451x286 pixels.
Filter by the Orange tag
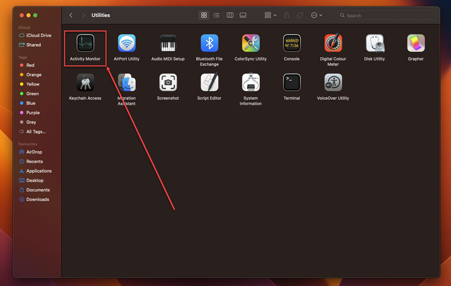(30, 75)
